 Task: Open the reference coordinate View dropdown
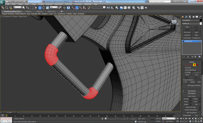click(54, 7)
